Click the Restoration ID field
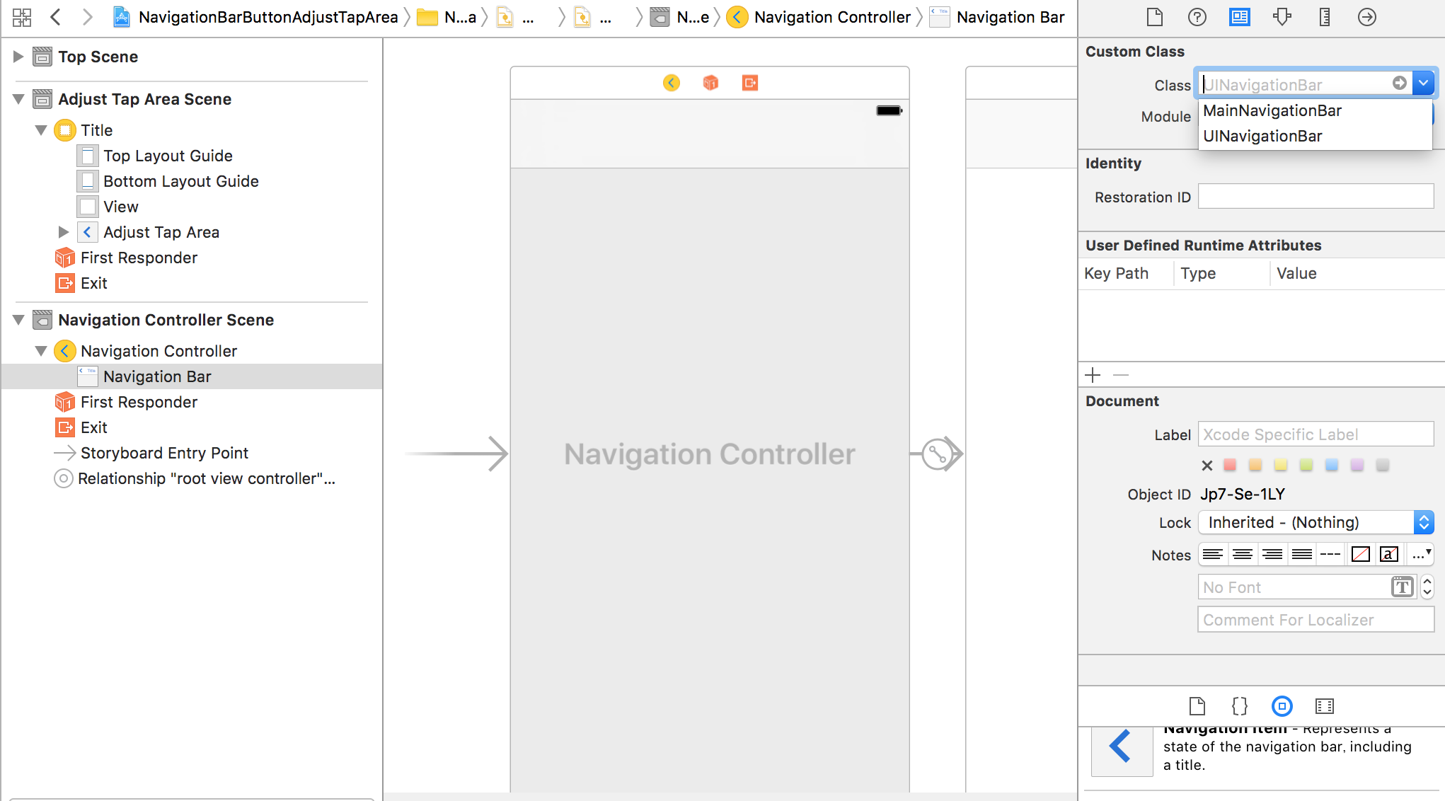 click(x=1315, y=197)
